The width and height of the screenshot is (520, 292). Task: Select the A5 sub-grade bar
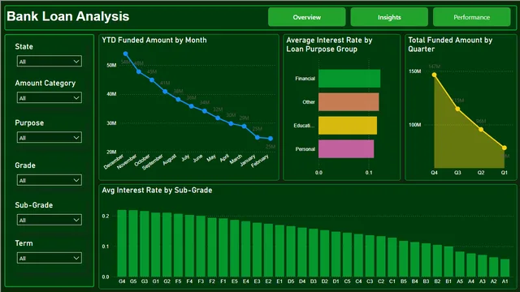tap(460, 264)
